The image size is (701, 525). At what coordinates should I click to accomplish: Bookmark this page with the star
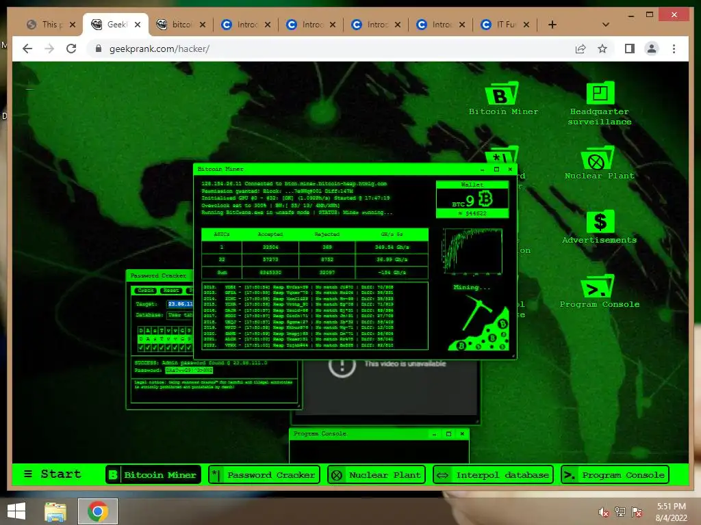[x=602, y=49]
